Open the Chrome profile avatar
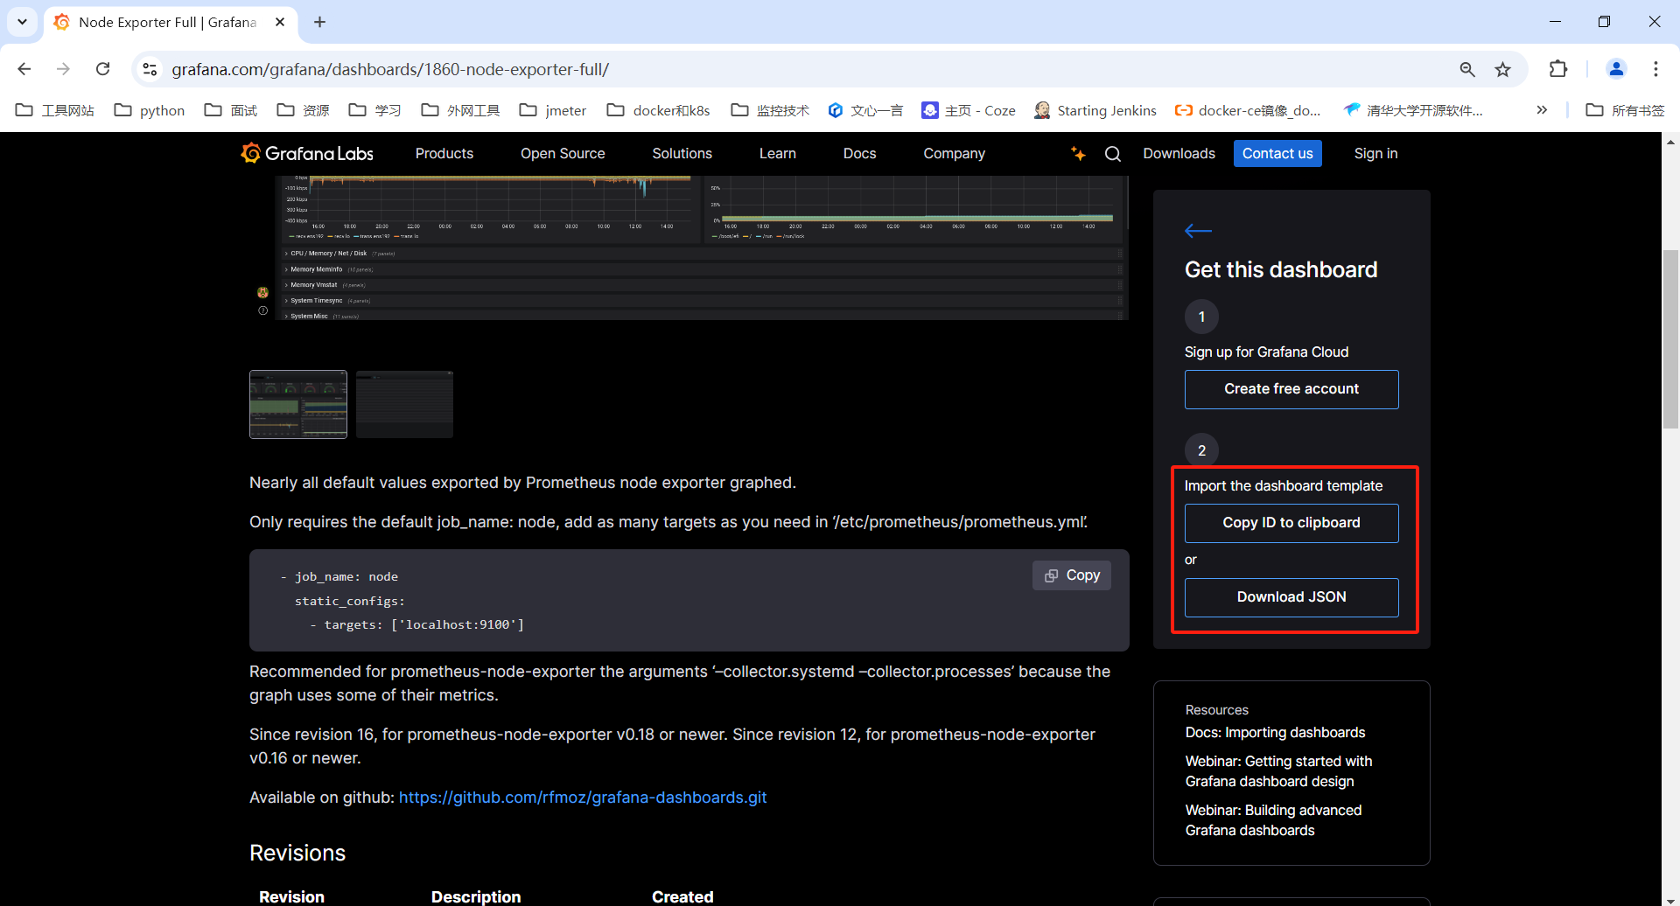Screen dimensions: 1680x906 [1615, 69]
